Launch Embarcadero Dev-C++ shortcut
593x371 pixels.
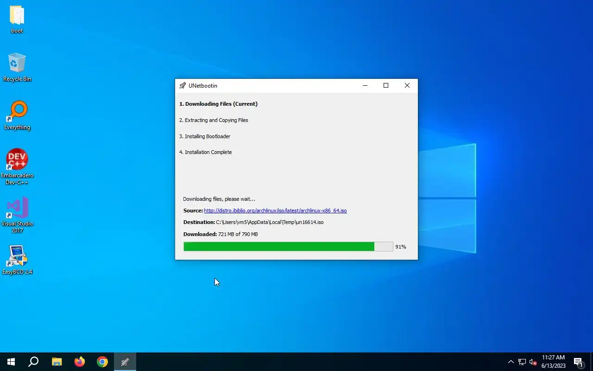click(x=17, y=167)
